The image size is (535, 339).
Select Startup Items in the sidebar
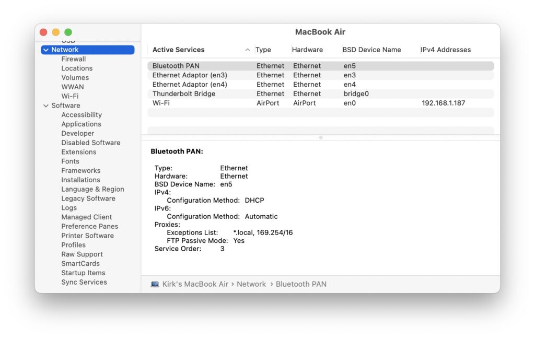pyautogui.click(x=83, y=273)
